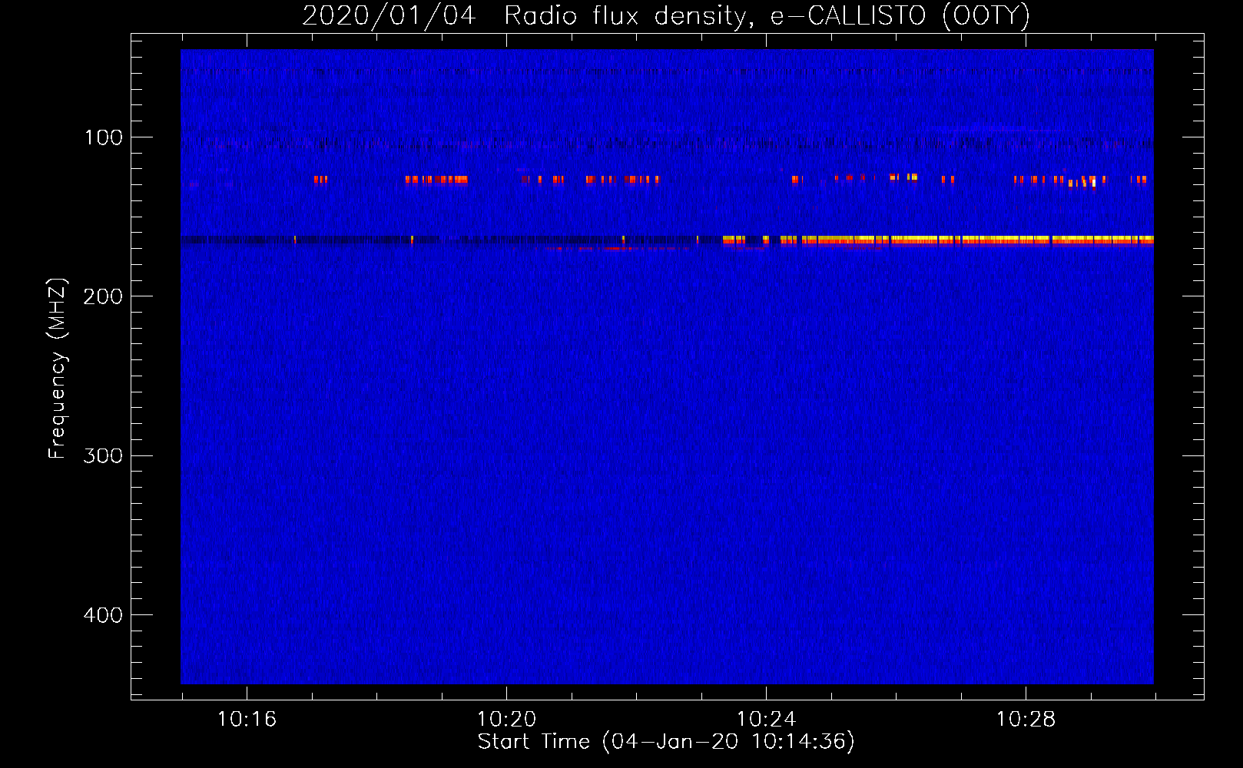Click the 10:28 time tick label
The height and width of the screenshot is (768, 1243).
[x=1026, y=720]
